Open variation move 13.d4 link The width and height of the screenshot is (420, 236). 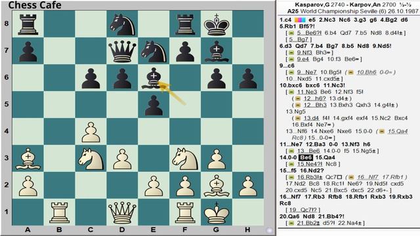click(311, 118)
